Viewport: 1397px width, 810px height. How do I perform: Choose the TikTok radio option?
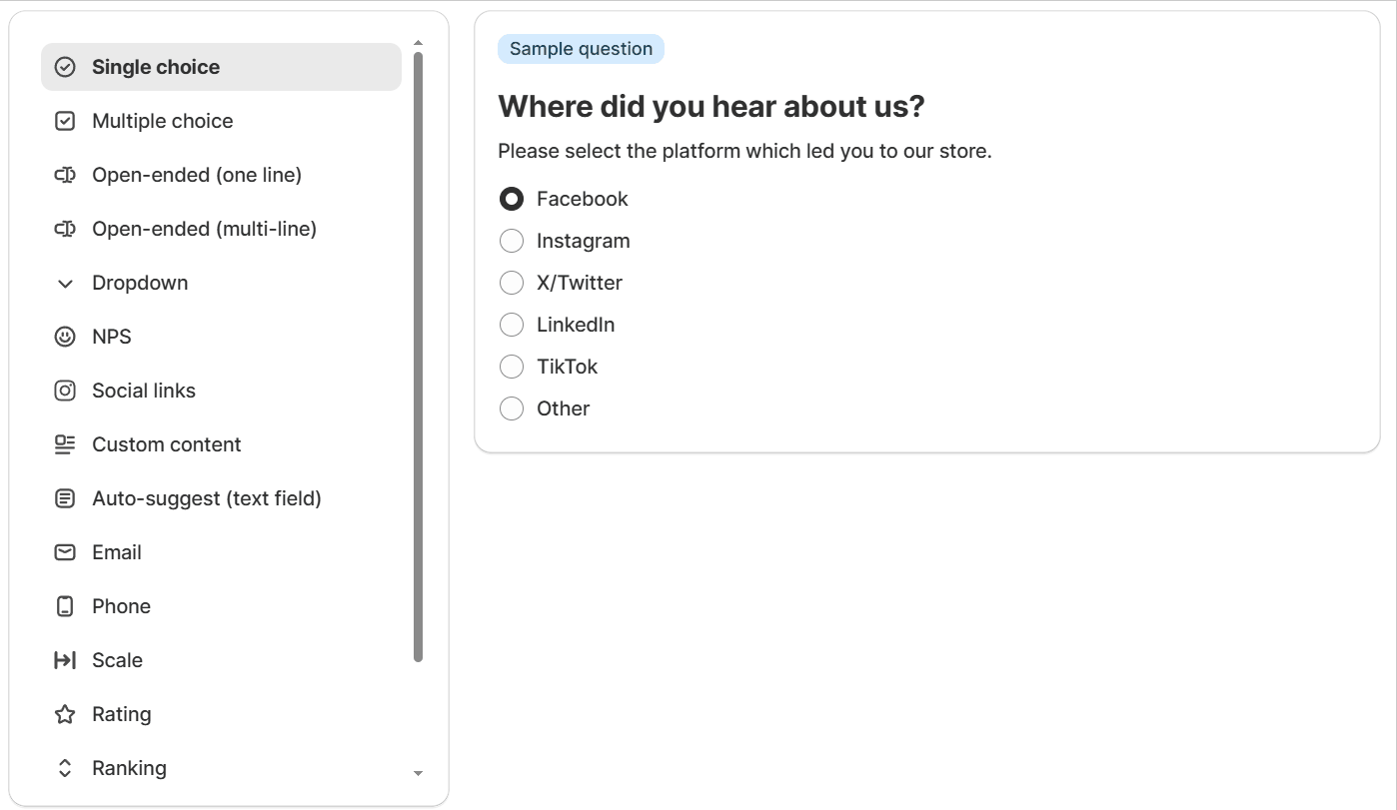coord(512,367)
